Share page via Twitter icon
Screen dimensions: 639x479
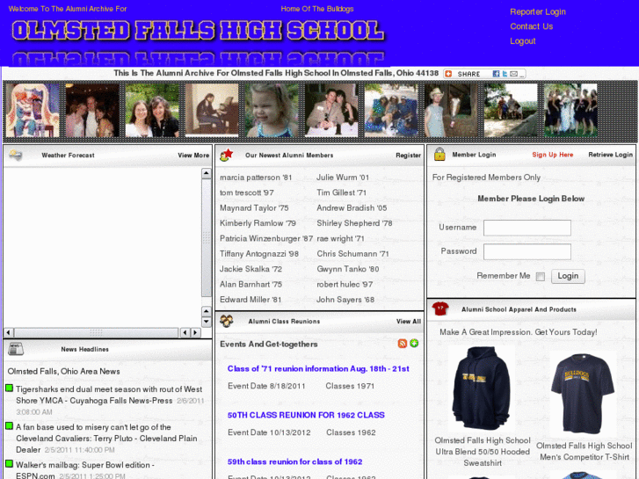505,74
